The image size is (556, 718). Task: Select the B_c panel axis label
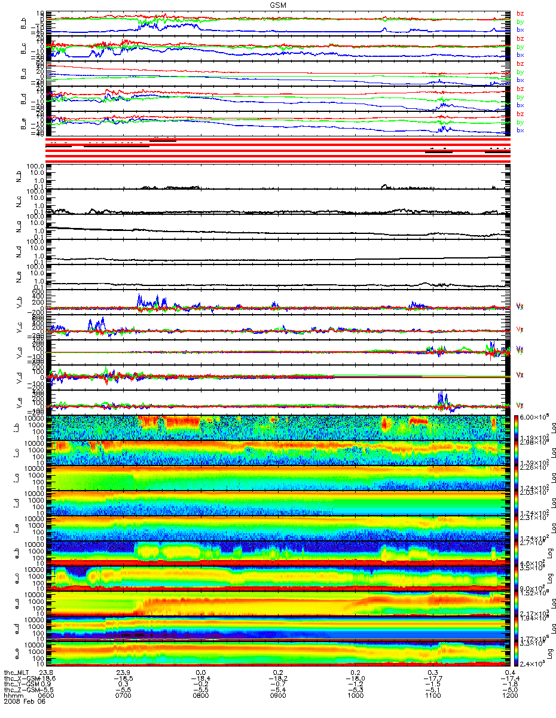tap(23, 48)
